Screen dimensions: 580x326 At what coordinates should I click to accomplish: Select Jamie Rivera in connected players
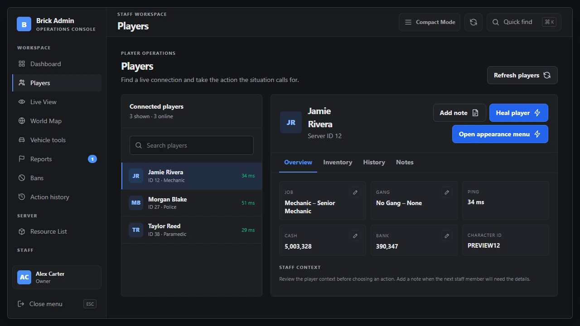pos(192,176)
